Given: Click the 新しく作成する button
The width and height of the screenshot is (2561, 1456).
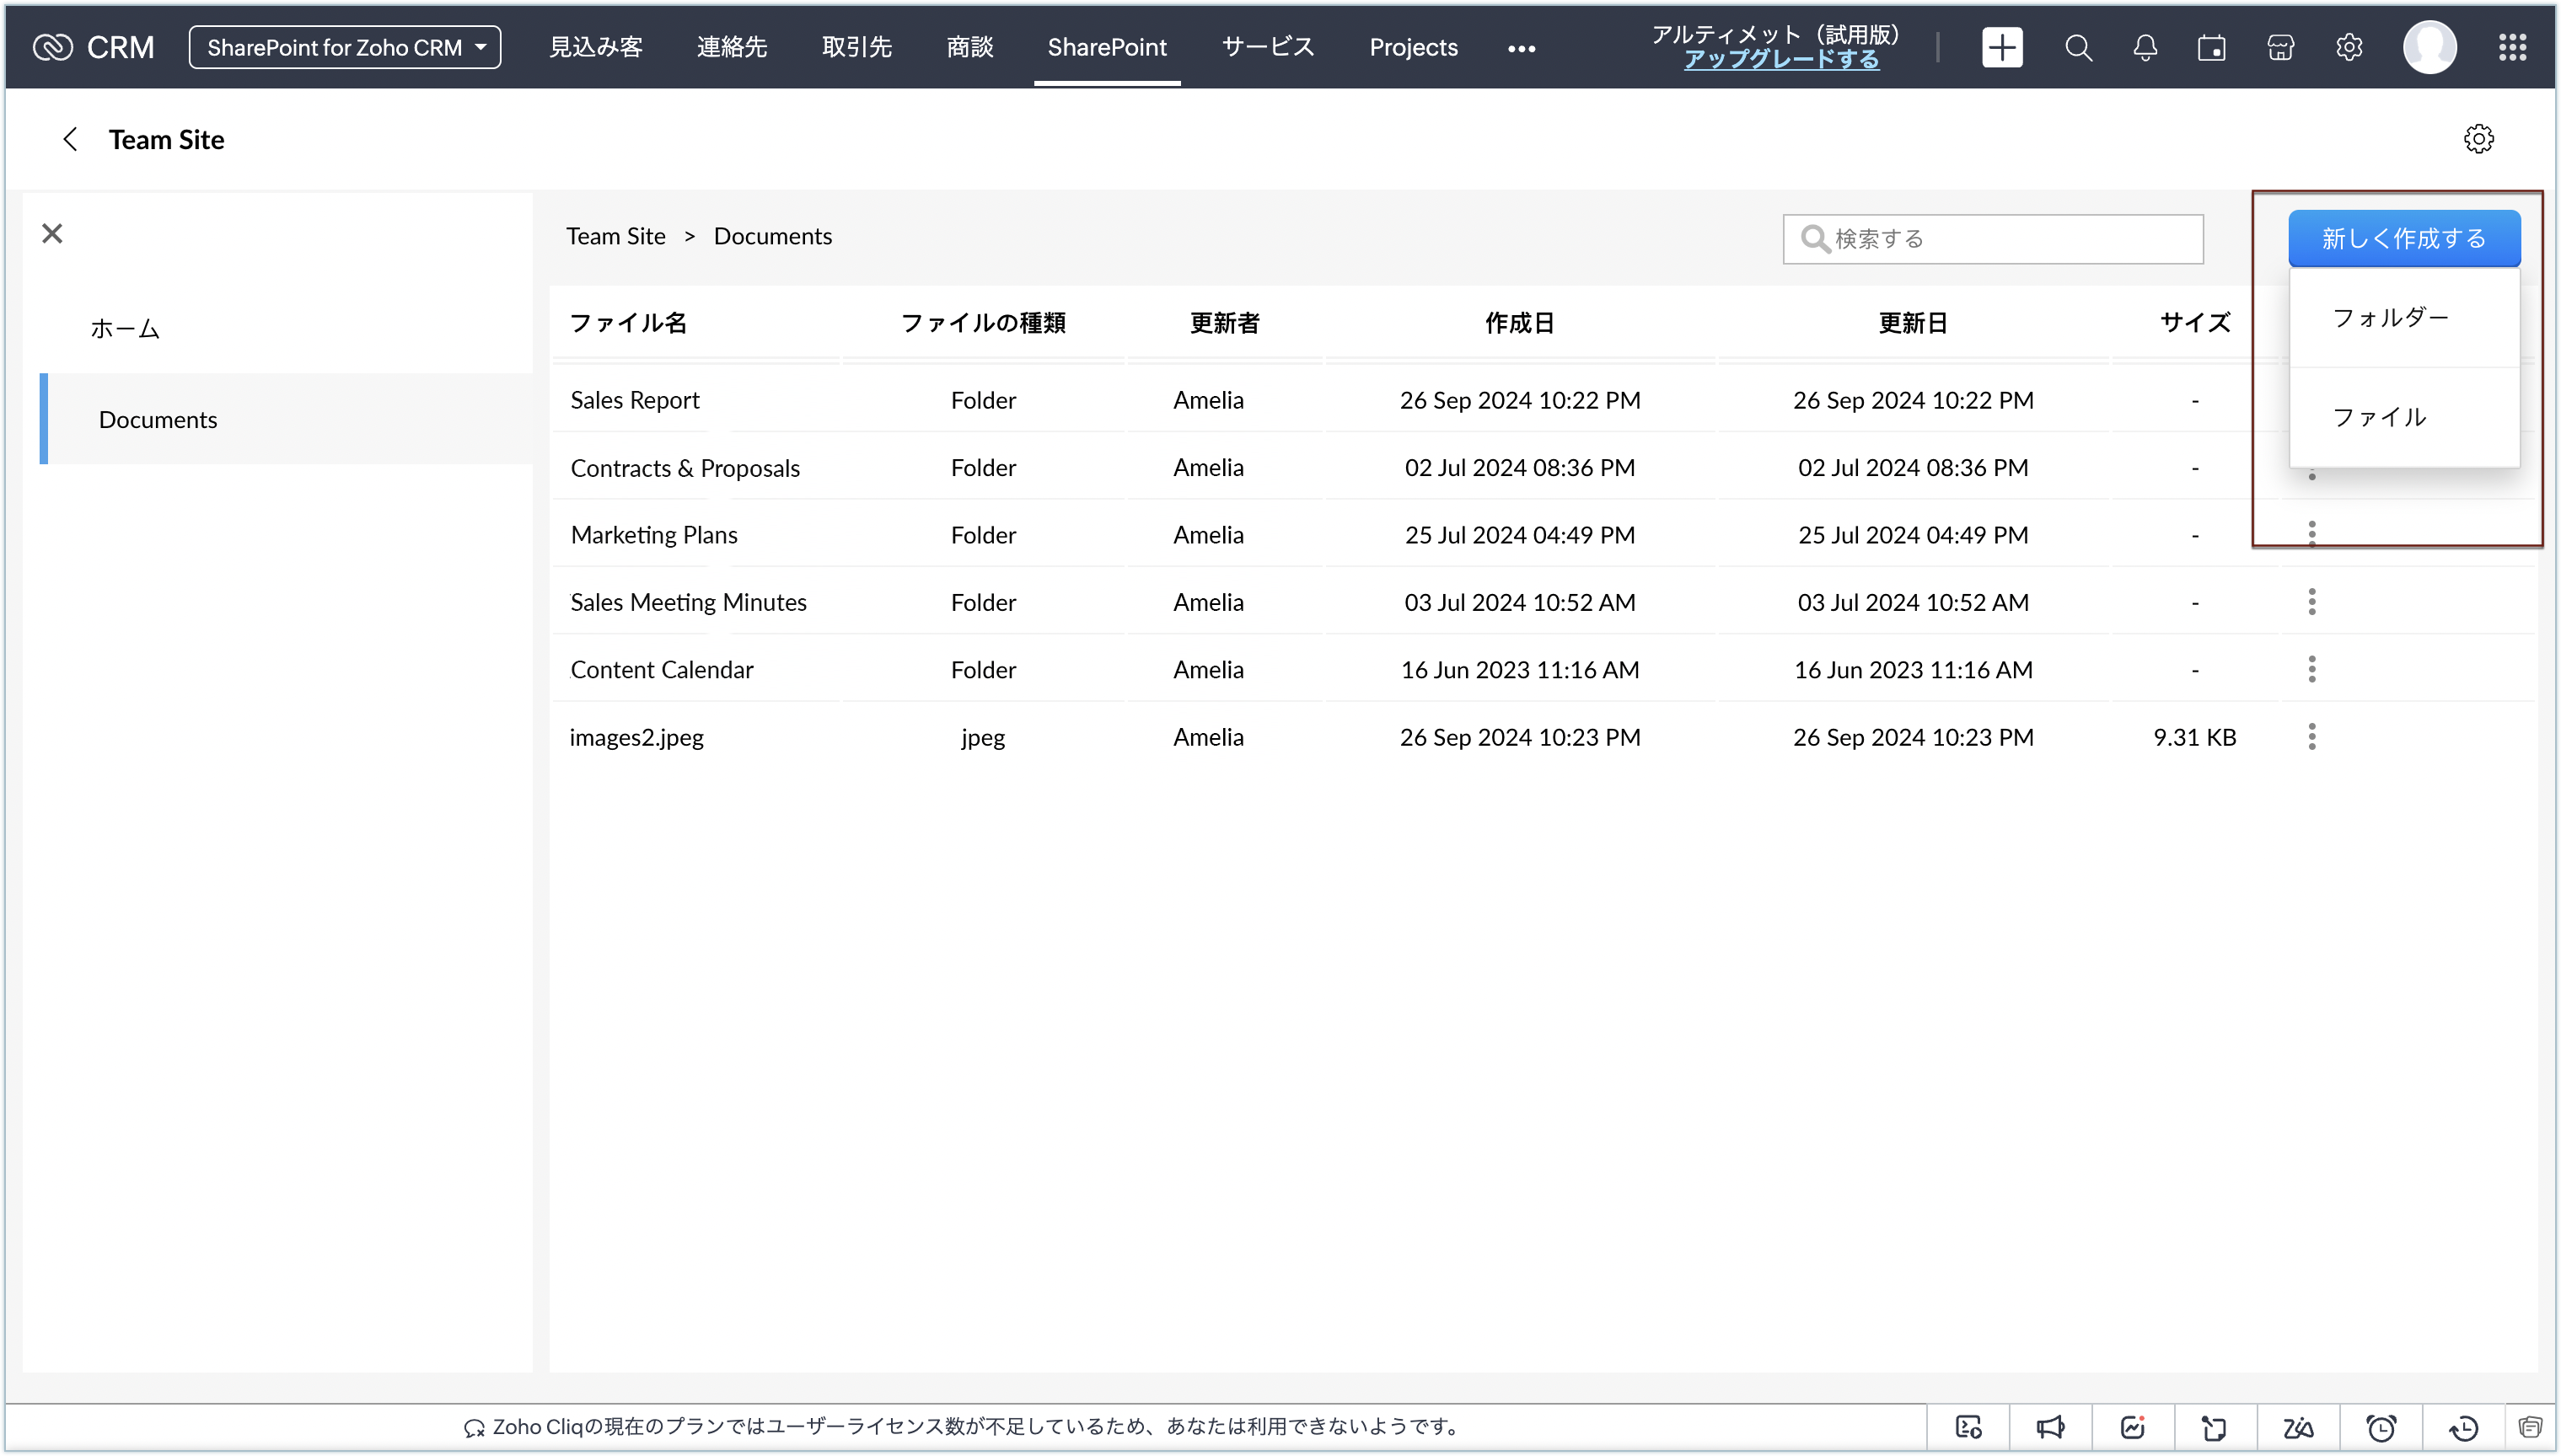Looking at the screenshot, I should pyautogui.click(x=2403, y=238).
